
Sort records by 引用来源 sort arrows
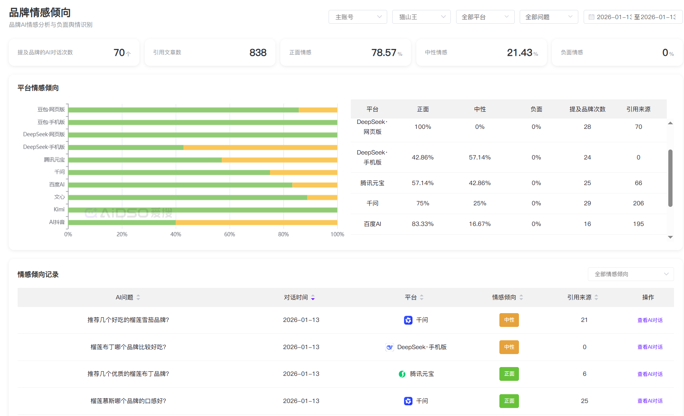click(596, 297)
